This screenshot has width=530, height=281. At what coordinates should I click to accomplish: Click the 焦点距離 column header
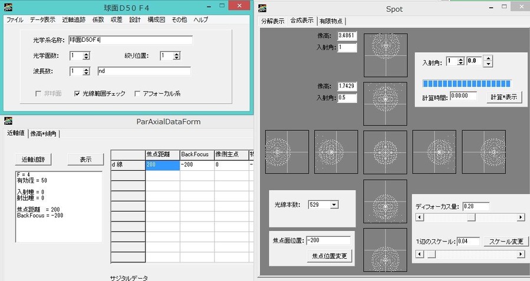coord(163,155)
